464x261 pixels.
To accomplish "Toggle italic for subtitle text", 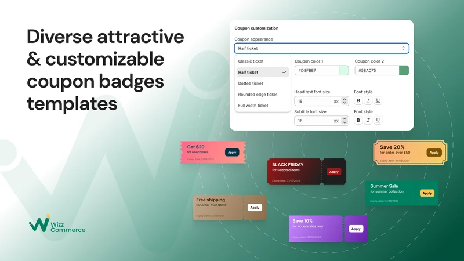I will click(x=368, y=120).
